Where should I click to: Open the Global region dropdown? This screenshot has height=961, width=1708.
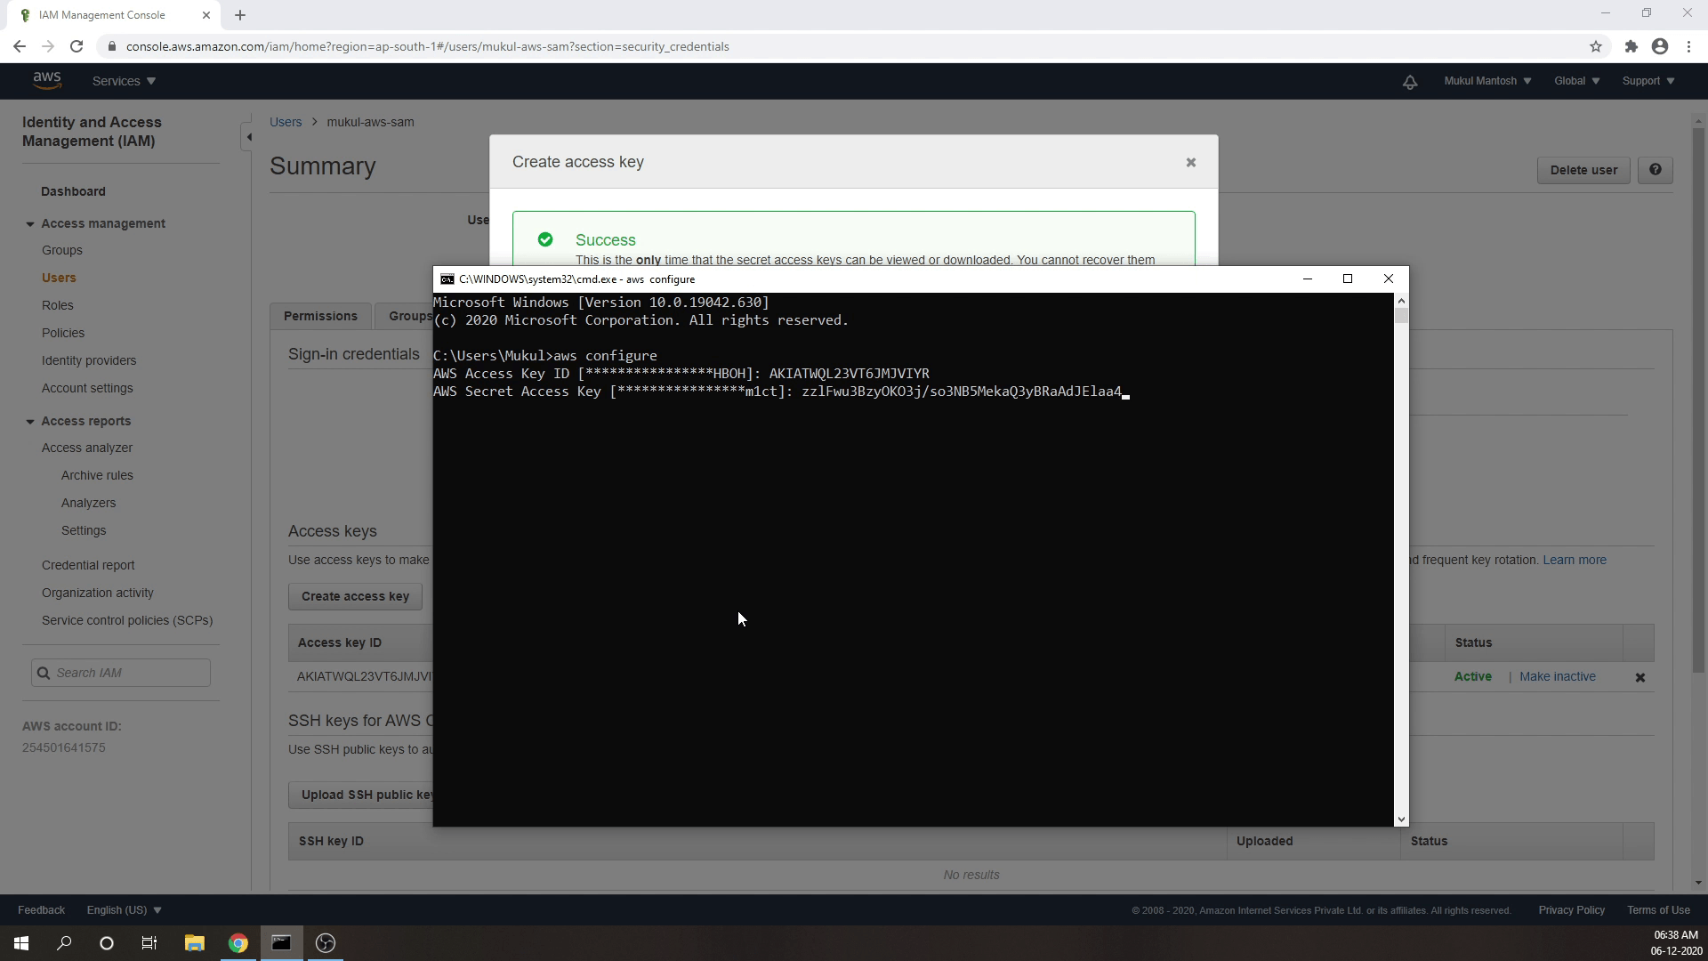tap(1575, 81)
